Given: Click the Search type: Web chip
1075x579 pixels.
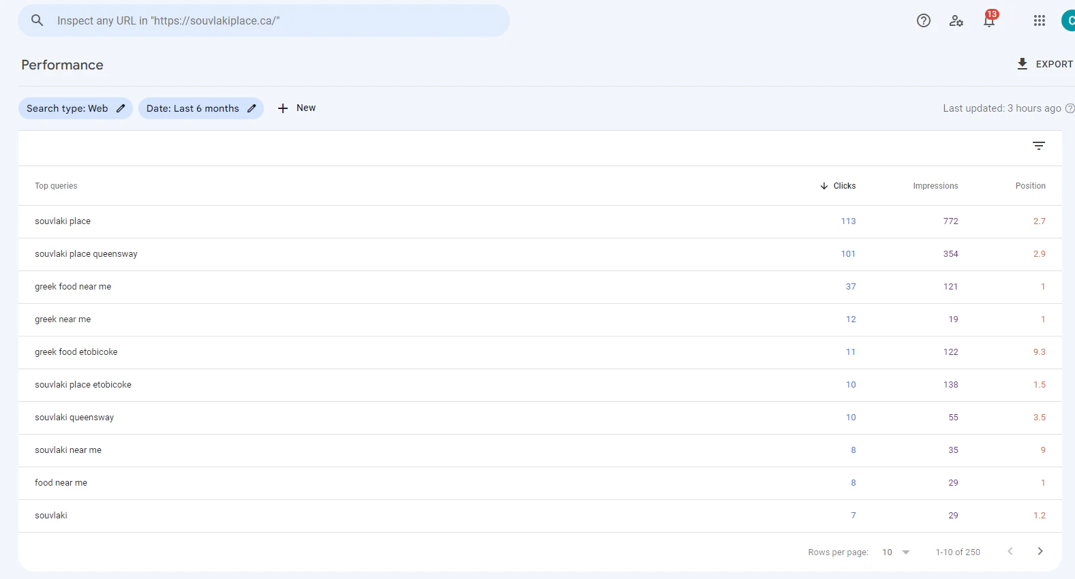Looking at the screenshot, I should click(x=75, y=108).
